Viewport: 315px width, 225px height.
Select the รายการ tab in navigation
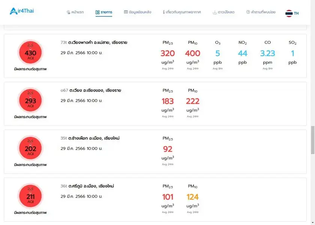click(x=104, y=12)
